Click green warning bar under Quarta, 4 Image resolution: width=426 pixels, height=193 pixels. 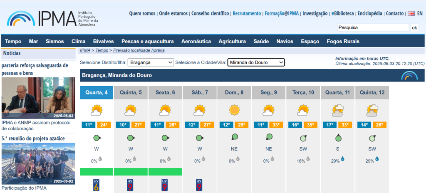(x=97, y=172)
